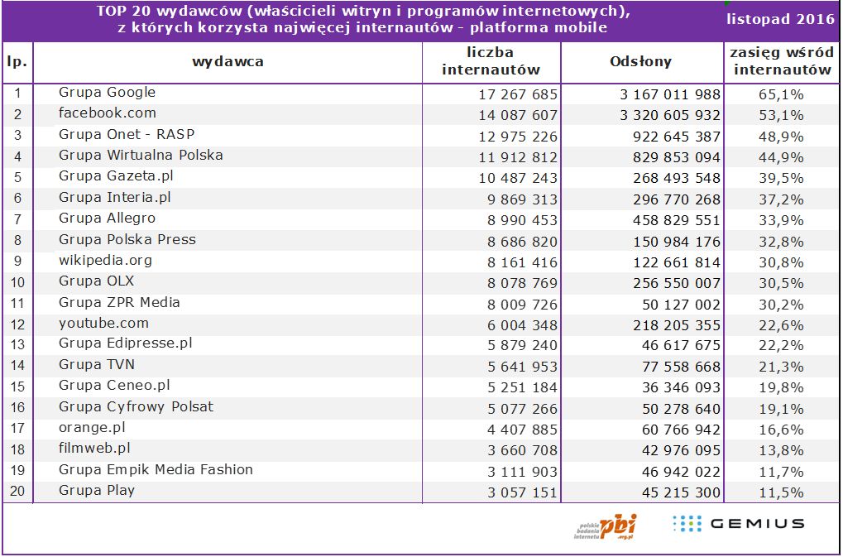Click the reach value 48,9%
Viewport: 843px width, 557px height.
point(781,137)
